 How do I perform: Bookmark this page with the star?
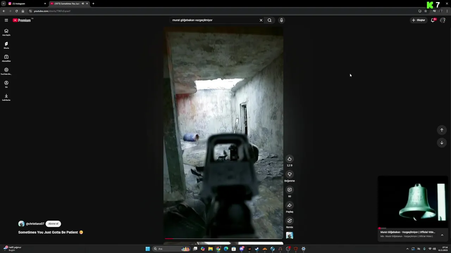[426, 11]
